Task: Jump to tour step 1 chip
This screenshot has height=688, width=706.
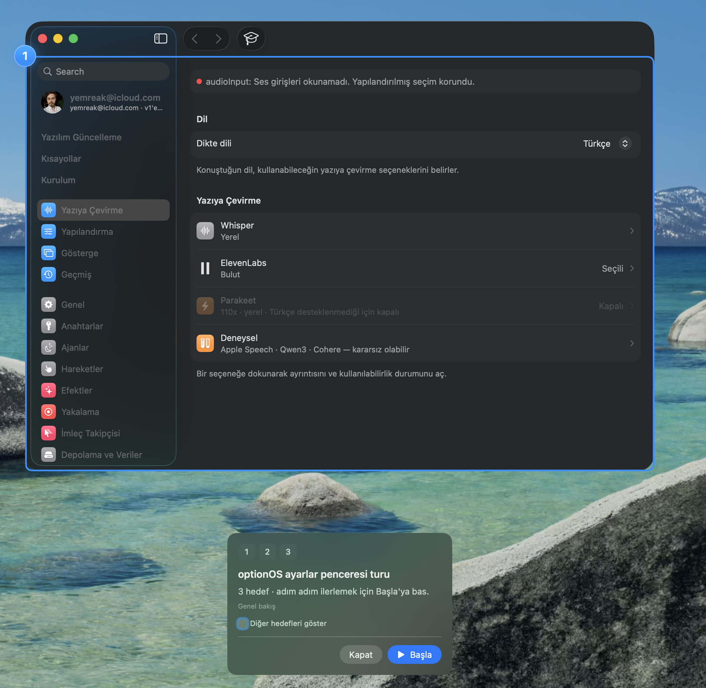Action: point(246,552)
